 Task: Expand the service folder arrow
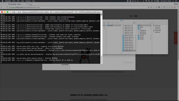(150, 36)
